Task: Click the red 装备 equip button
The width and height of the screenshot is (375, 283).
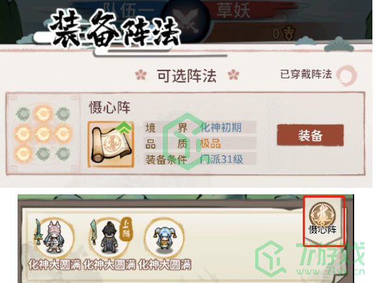Action: coord(310,135)
